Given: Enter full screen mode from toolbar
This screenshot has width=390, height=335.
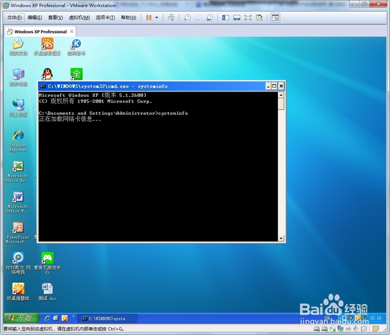Looking at the screenshot, I should (248, 18).
